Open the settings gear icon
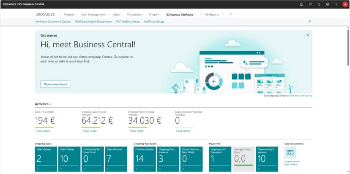Viewport: 350px width, 174px height. click(x=328, y=4)
